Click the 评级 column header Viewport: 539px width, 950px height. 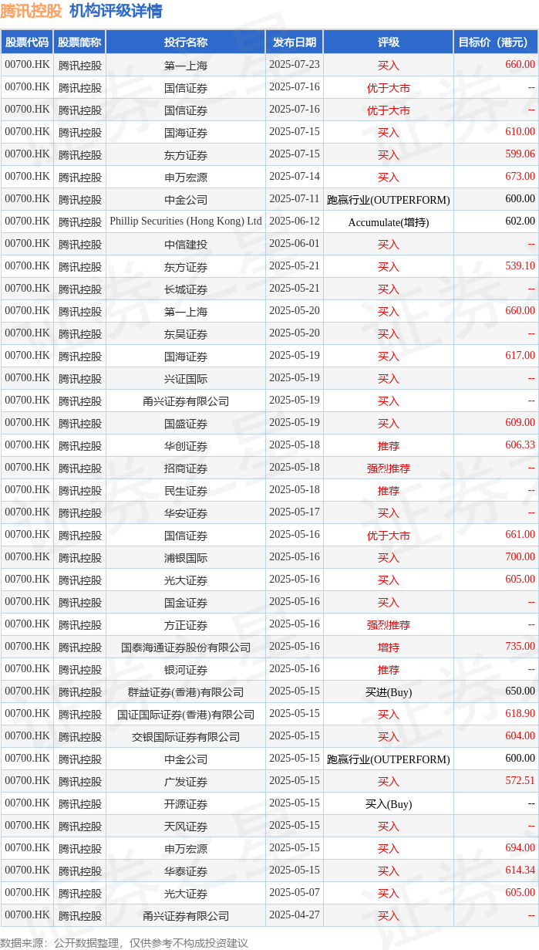pyautogui.click(x=388, y=42)
